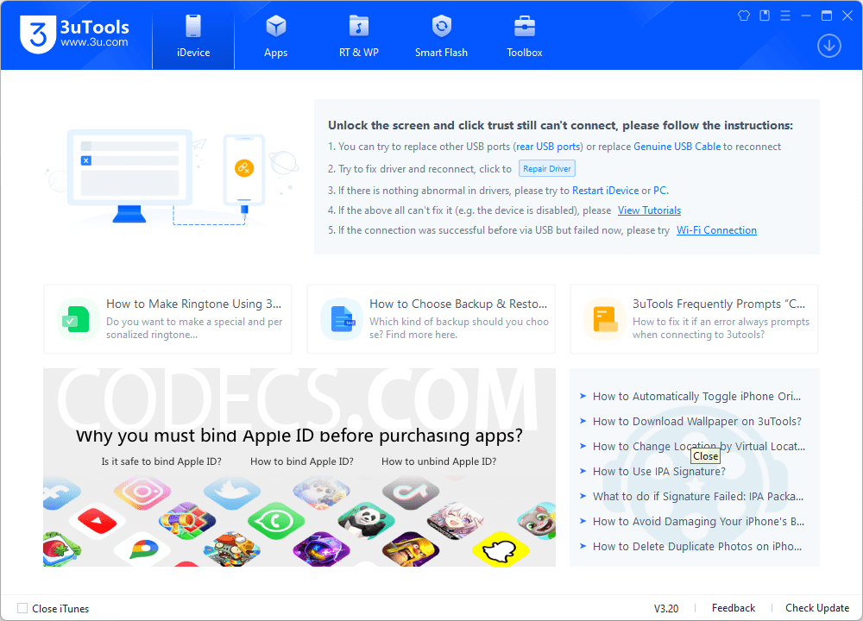The image size is (863, 621).
Task: Click the Apple ID banner headline
Action: point(299,436)
